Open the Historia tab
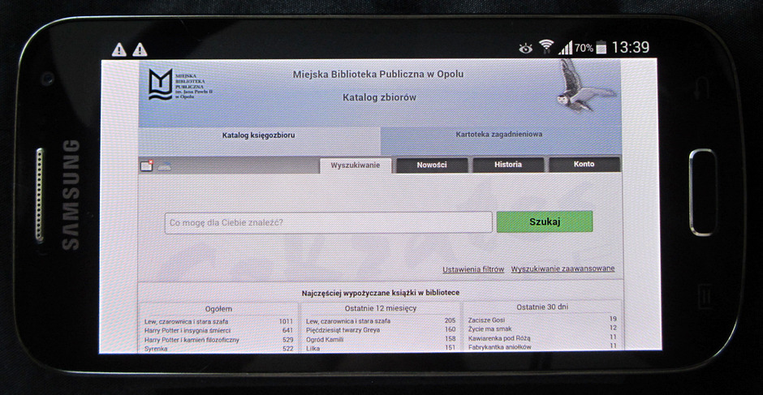This screenshot has height=395, width=763. [508, 165]
